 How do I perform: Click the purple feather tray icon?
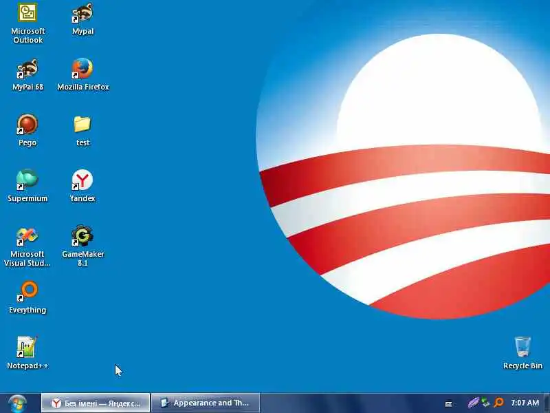(x=473, y=403)
